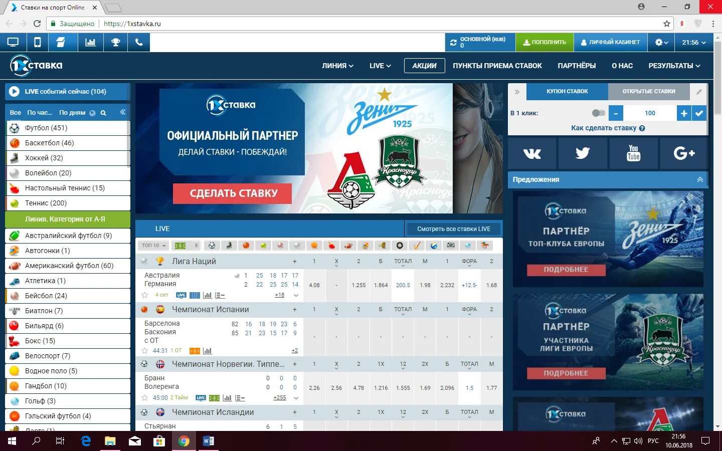722x451 pixels.
Task: Pin the bet coupon panel
Action: 699,92
